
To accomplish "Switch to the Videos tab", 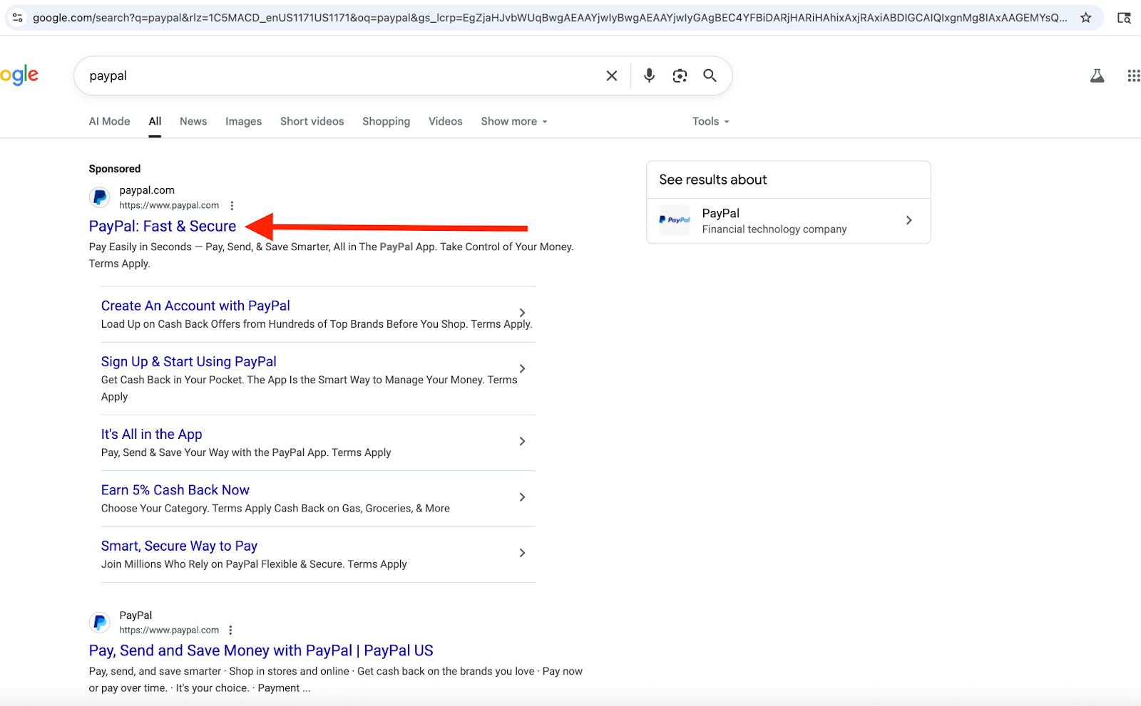I will click(x=446, y=121).
